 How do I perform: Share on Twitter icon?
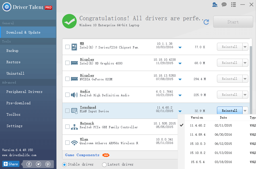click(38, 164)
